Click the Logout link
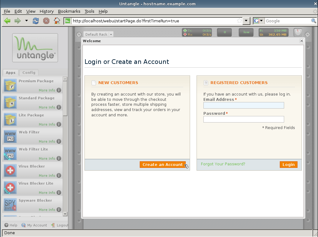Viewport: 318px width, 237px height. tap(59, 225)
